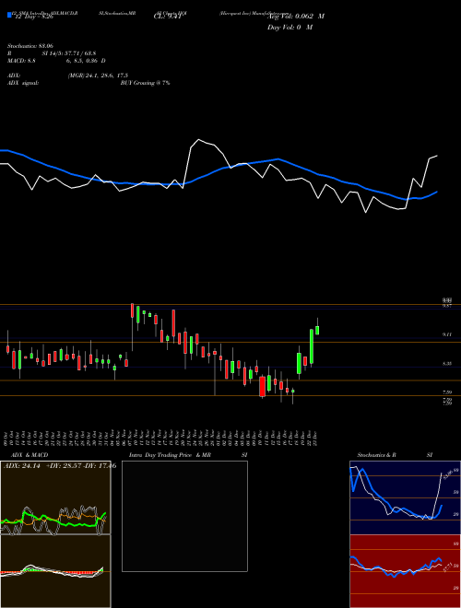Click the 9.11 price axis label
The width and height of the screenshot is (461, 608).
coord(446,334)
